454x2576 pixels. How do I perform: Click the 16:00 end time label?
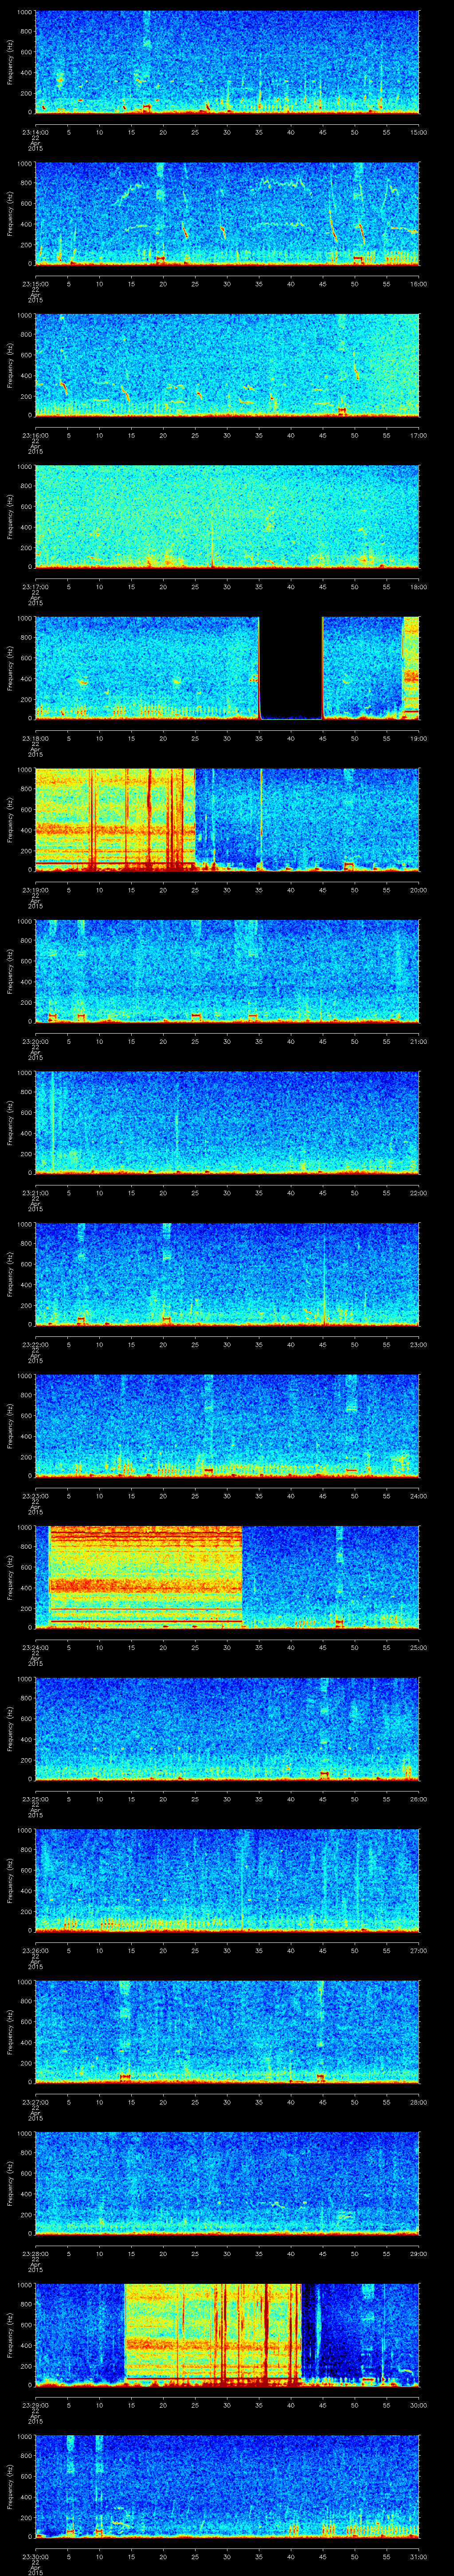(x=418, y=283)
